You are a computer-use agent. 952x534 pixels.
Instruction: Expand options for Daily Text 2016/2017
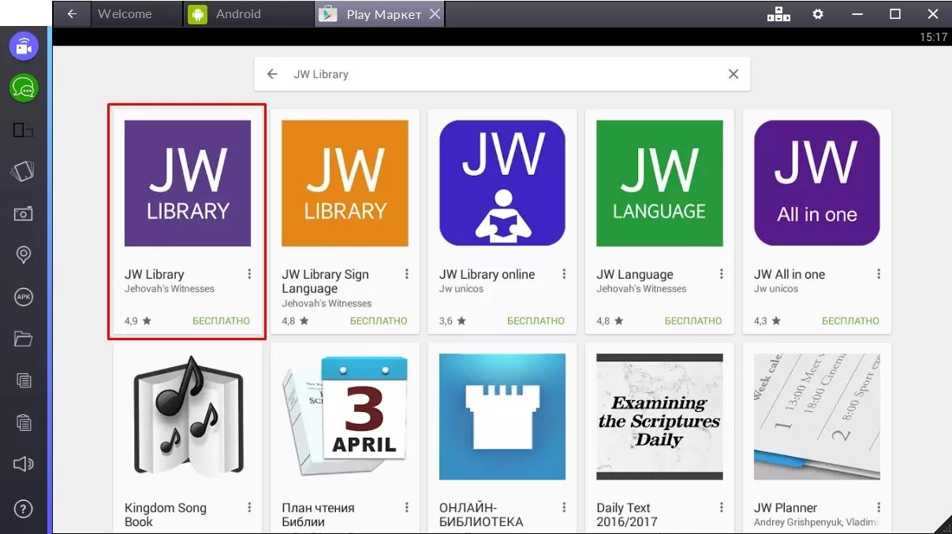pyautogui.click(x=721, y=507)
